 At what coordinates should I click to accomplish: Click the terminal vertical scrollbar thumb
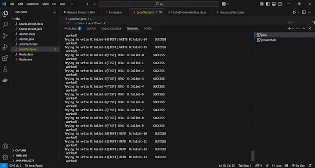pyautogui.click(x=253, y=156)
